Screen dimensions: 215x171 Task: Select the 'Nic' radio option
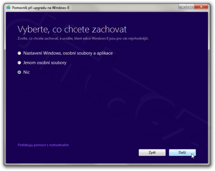pyautogui.click(x=19, y=72)
